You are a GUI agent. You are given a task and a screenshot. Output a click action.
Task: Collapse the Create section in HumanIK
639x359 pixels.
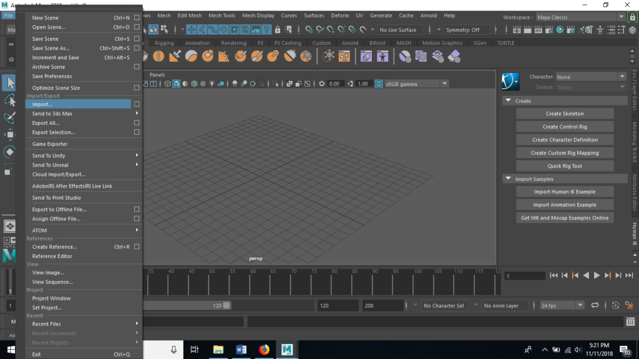coord(508,100)
